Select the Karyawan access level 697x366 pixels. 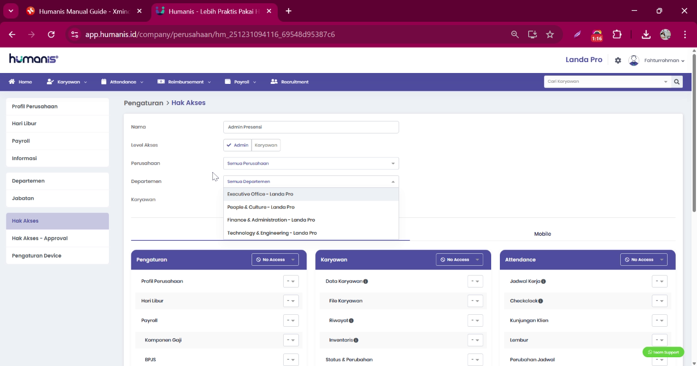tap(266, 145)
